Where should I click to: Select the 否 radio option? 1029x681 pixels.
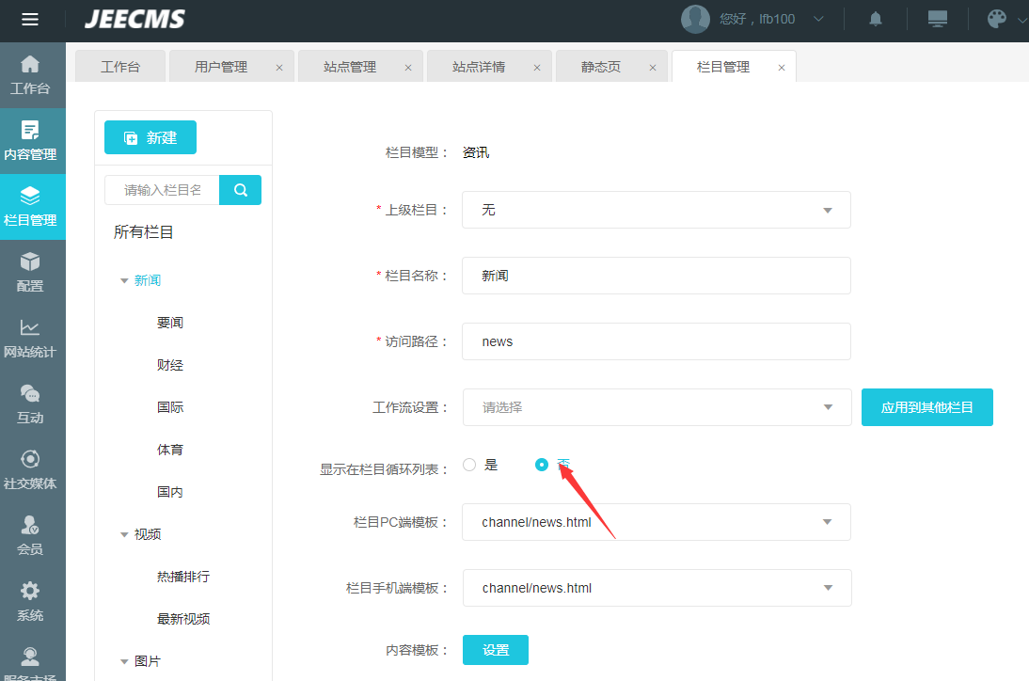pos(542,465)
